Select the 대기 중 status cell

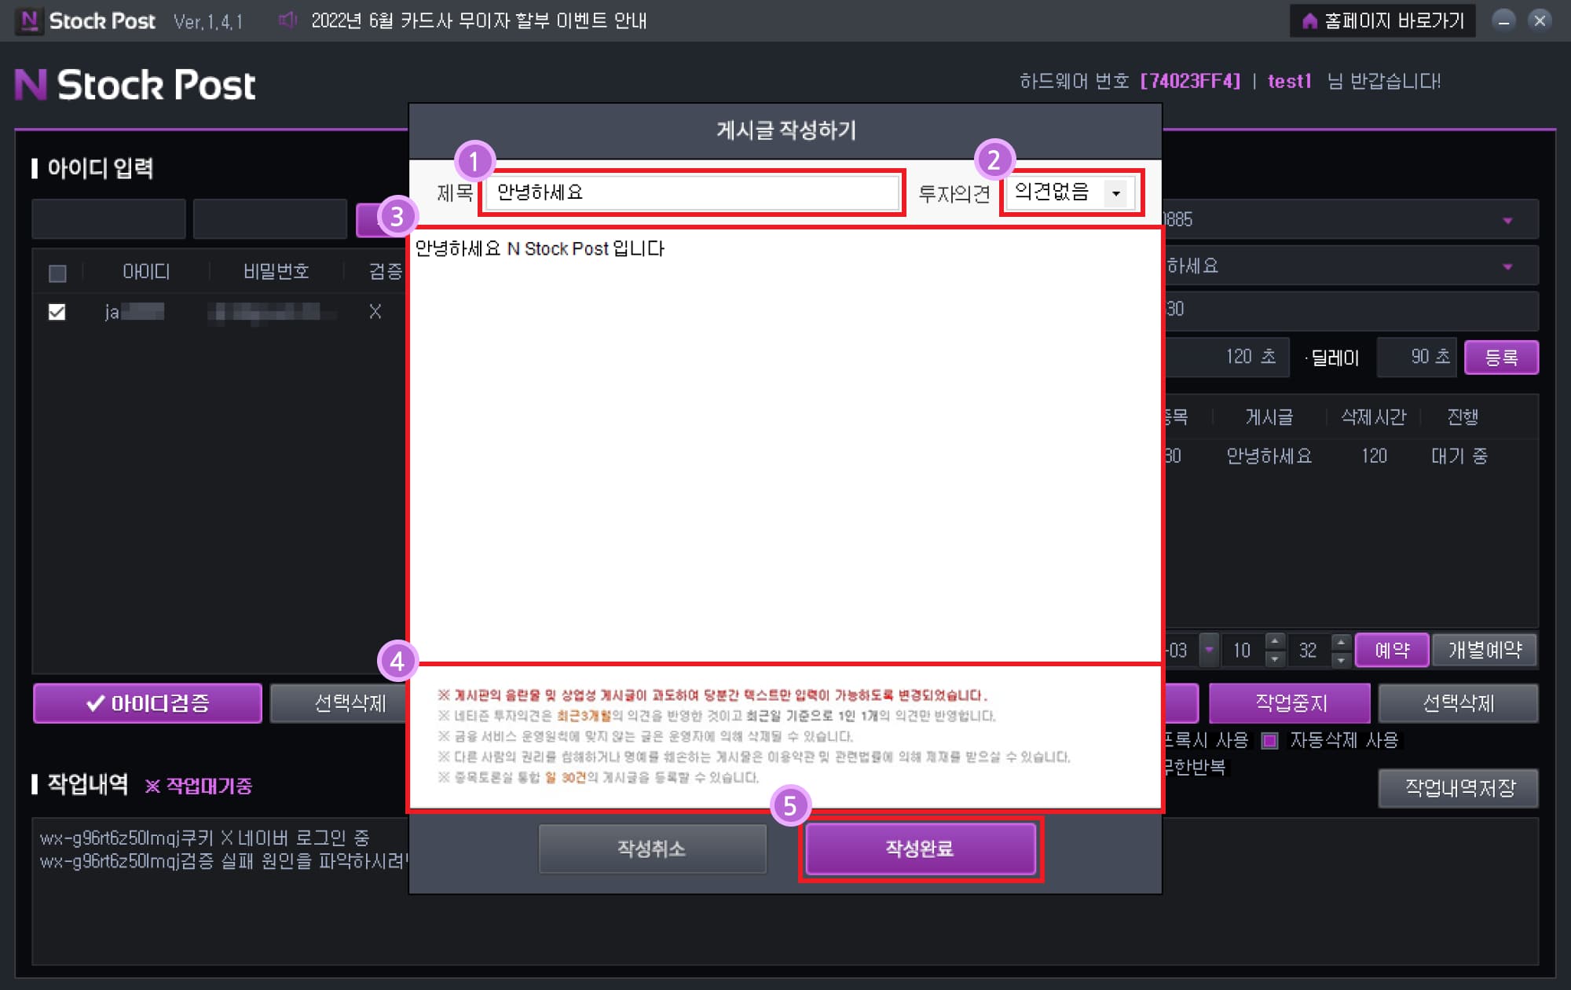(1459, 456)
